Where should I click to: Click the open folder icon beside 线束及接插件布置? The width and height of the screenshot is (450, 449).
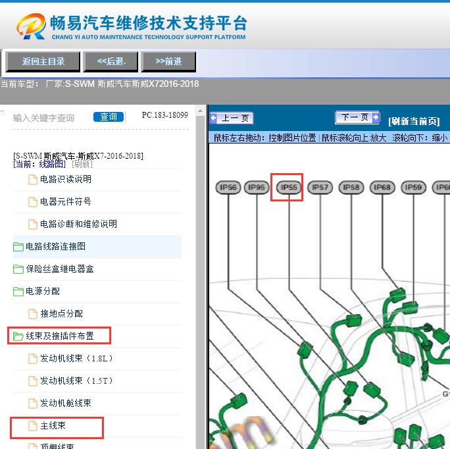tap(18, 336)
